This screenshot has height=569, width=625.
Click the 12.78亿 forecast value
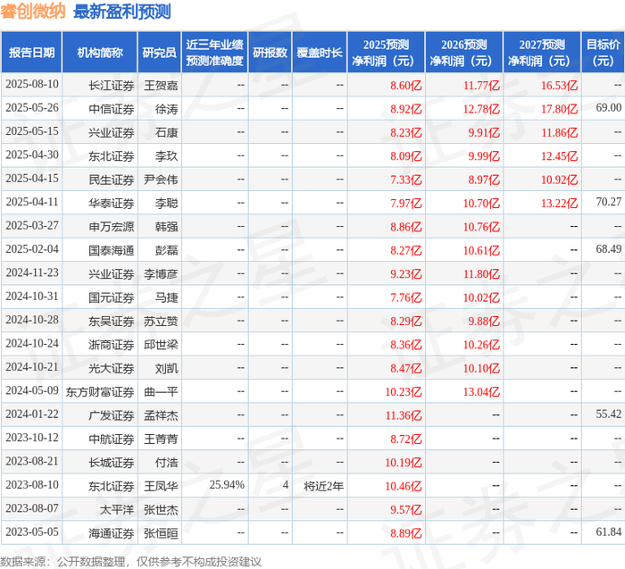click(481, 109)
